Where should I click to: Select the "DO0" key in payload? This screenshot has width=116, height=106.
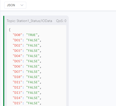click(x=17, y=35)
